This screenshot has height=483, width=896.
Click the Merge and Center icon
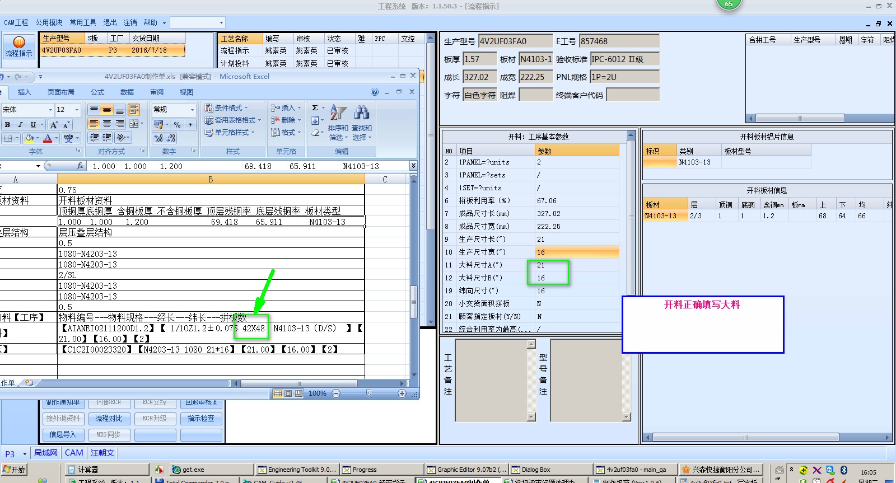[x=134, y=124]
